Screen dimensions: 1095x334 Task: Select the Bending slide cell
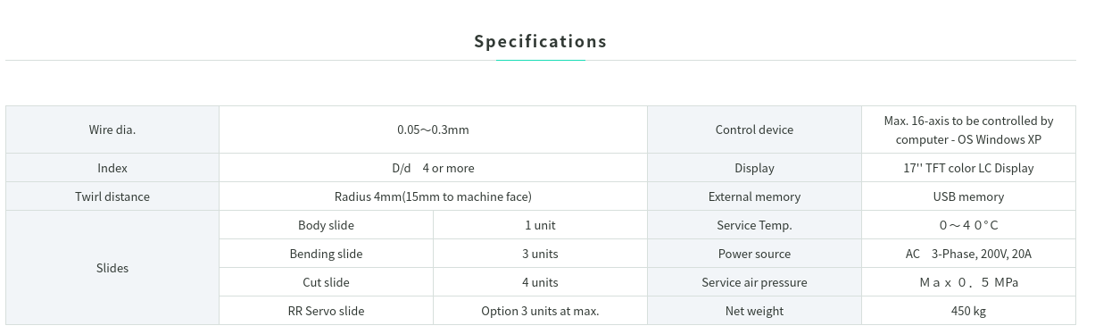click(x=326, y=254)
